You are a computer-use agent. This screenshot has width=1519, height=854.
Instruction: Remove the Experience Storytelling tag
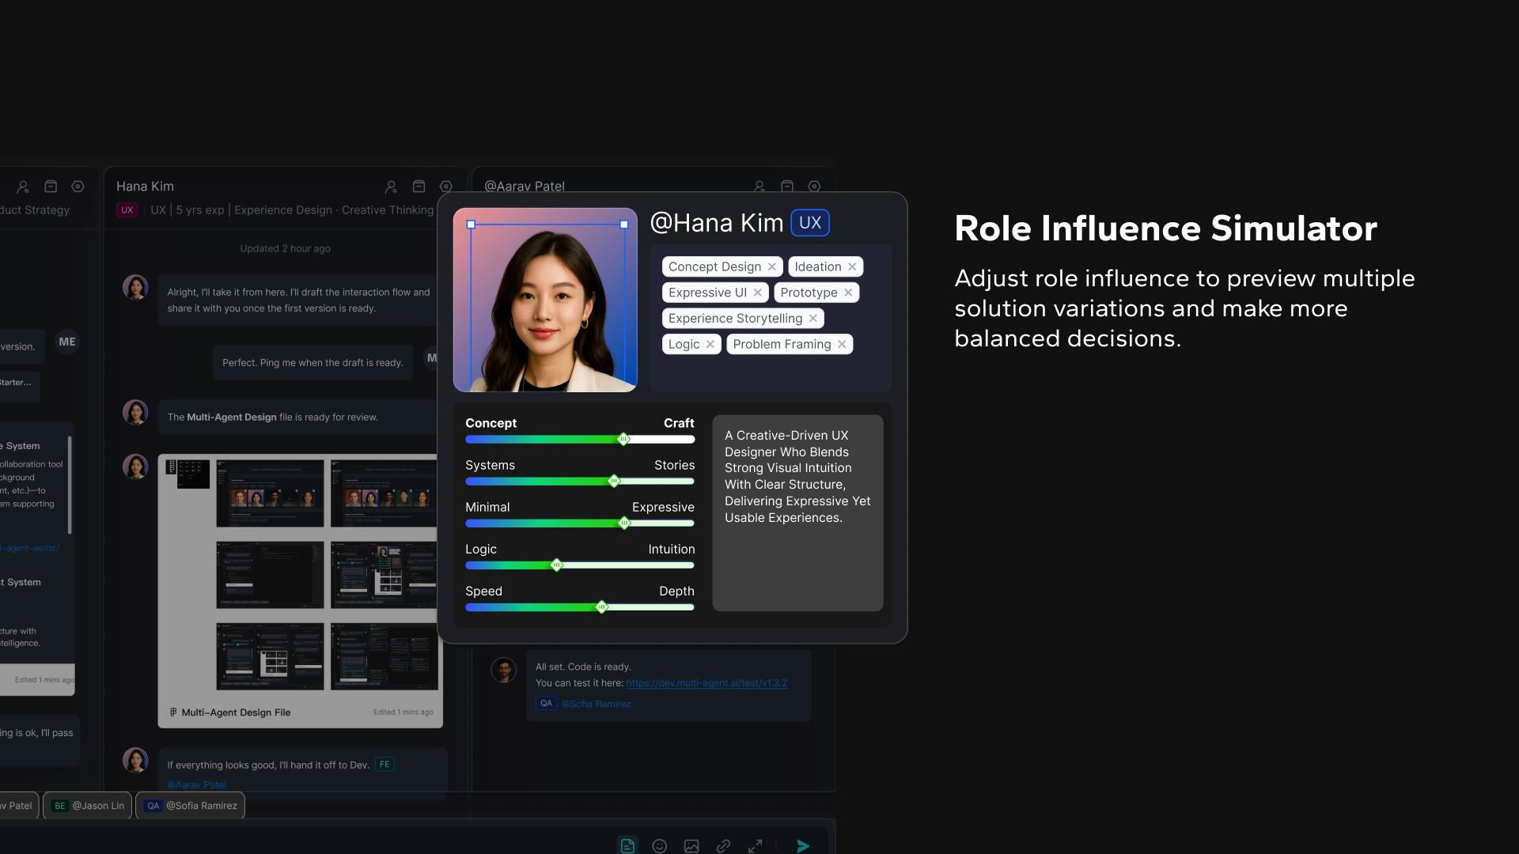point(813,318)
